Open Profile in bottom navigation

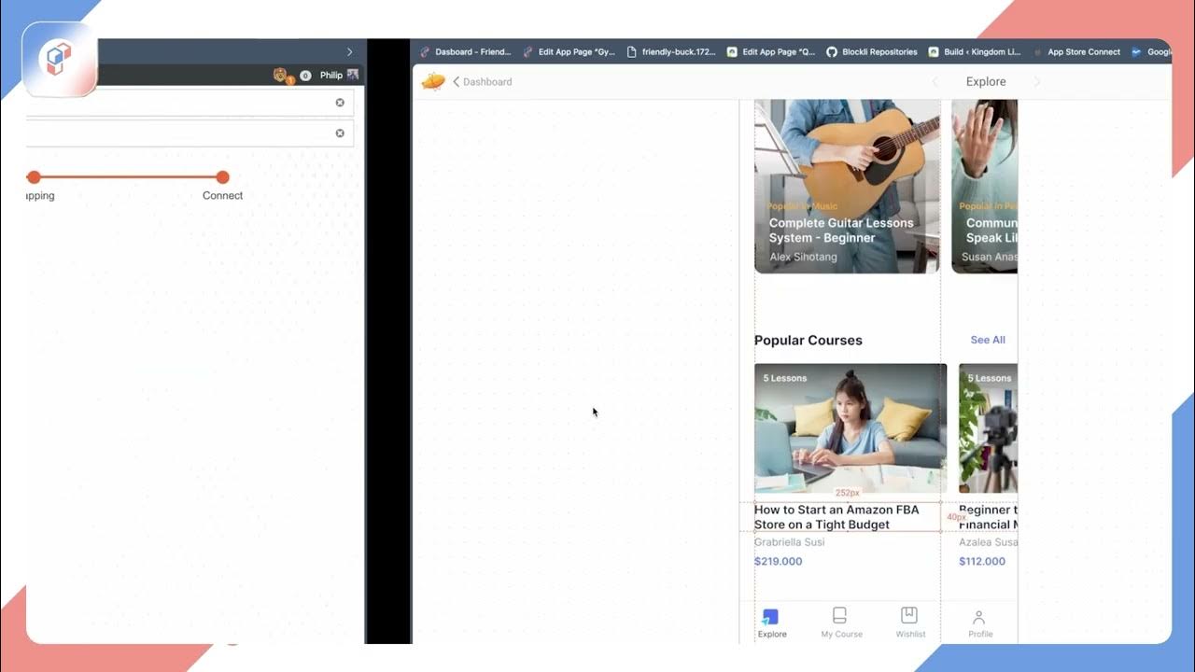click(979, 623)
